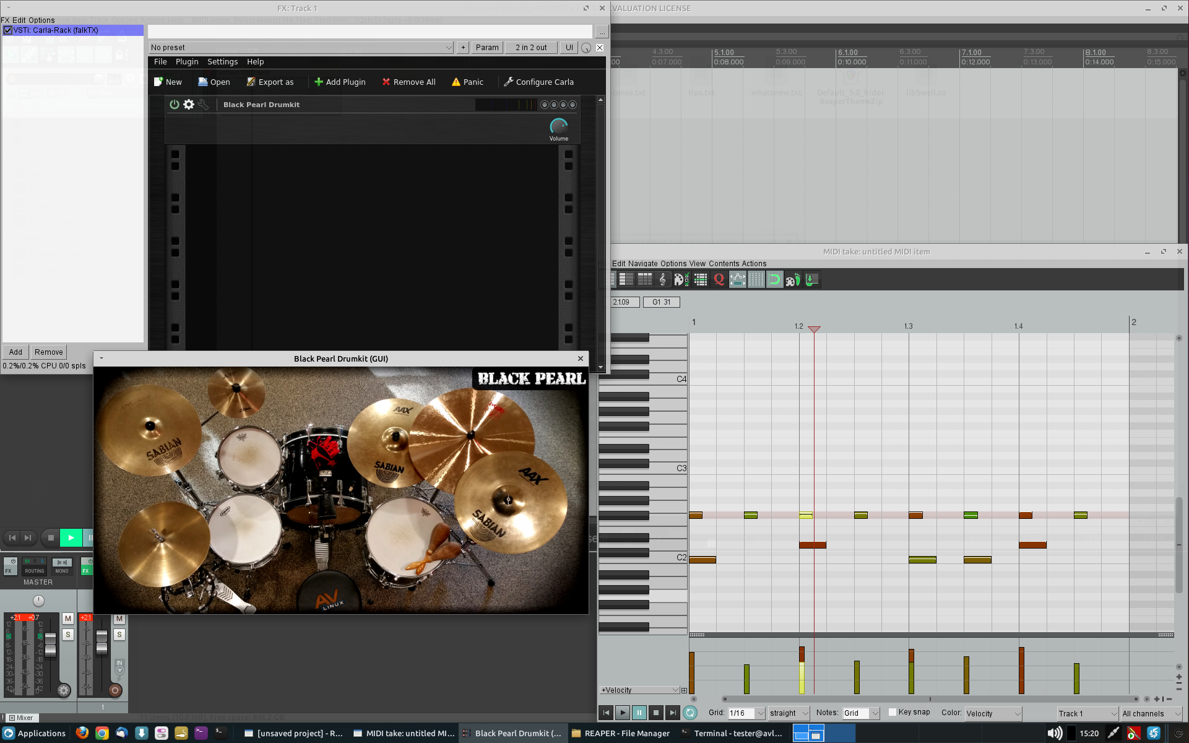The width and height of the screenshot is (1189, 743).
Task: Expand the No preset dropdown
Action: click(301, 48)
